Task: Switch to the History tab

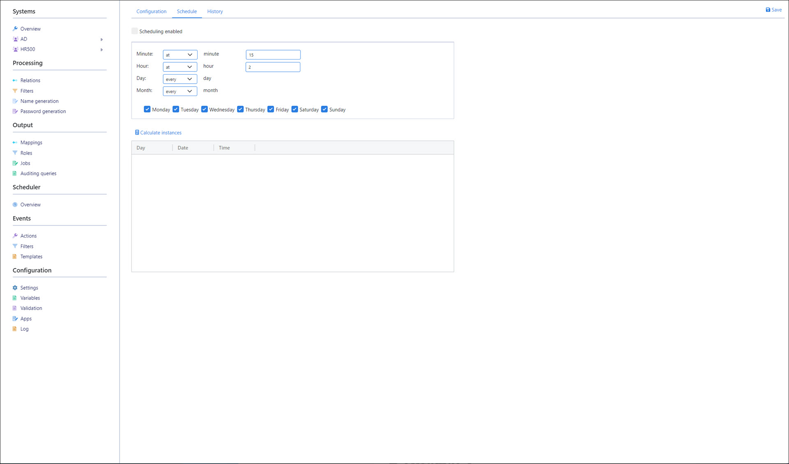Action: 215,11
